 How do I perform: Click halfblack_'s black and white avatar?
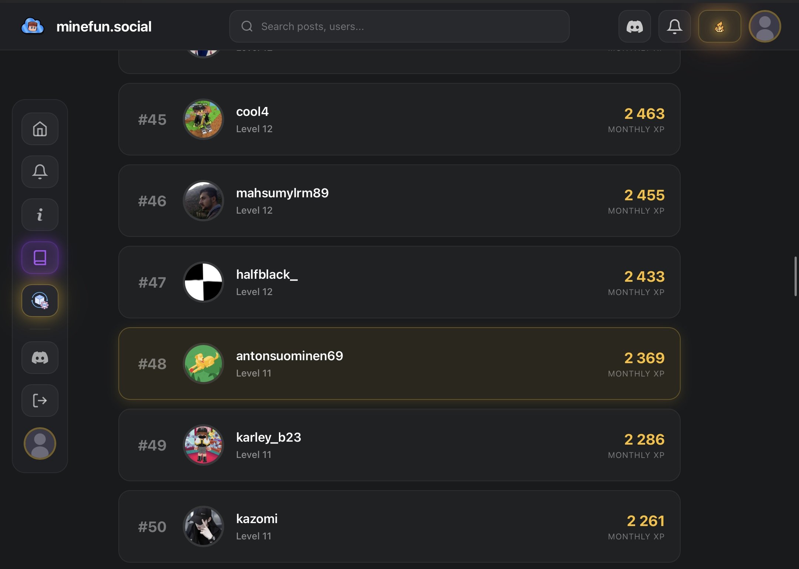coord(203,282)
